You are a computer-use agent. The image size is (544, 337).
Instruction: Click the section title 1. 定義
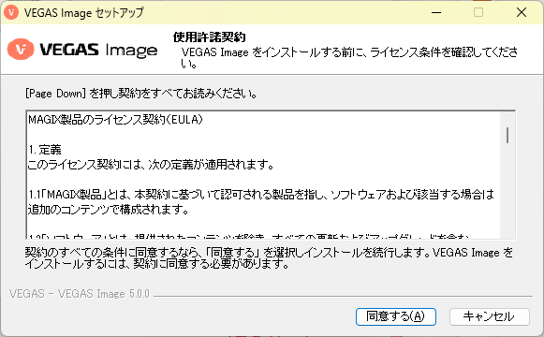pos(45,150)
